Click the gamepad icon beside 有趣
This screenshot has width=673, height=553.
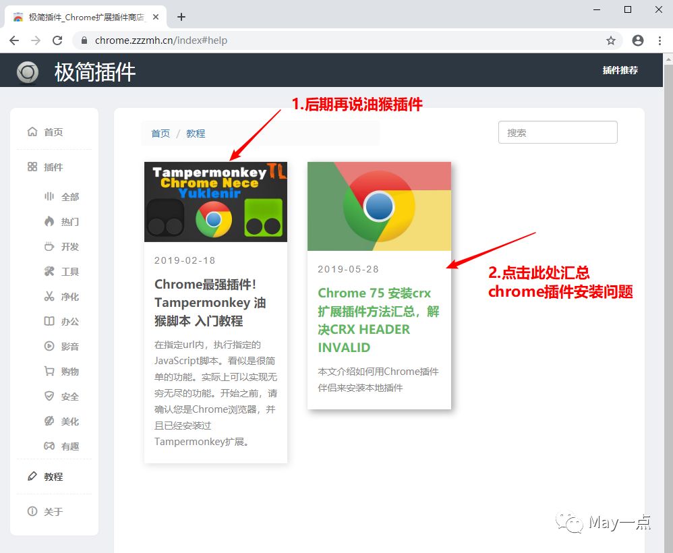pyautogui.click(x=49, y=446)
